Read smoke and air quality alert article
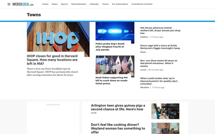Image resolution: width=215 pixels, height=134 pixels. tap(159, 81)
